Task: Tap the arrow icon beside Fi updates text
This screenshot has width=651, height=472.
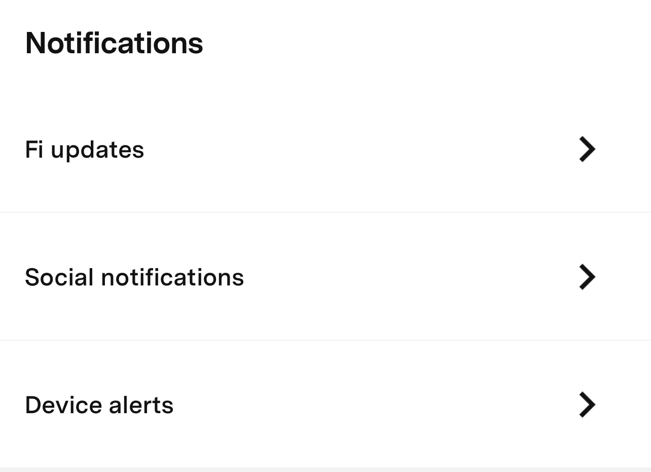Action: 587,149
